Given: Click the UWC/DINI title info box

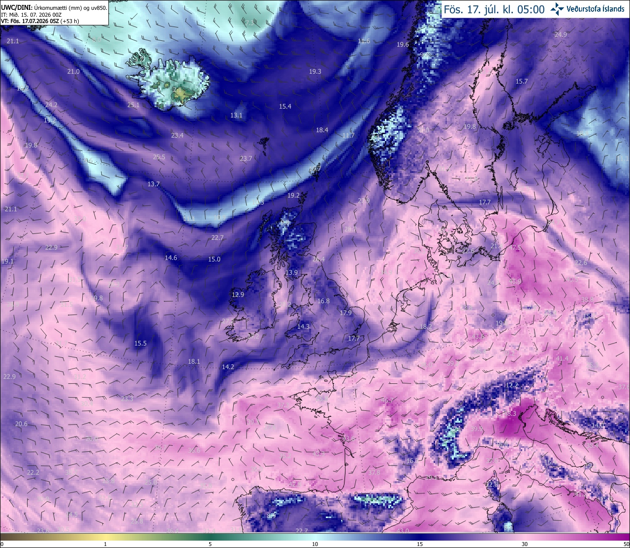Looking at the screenshot, I should [x=54, y=13].
